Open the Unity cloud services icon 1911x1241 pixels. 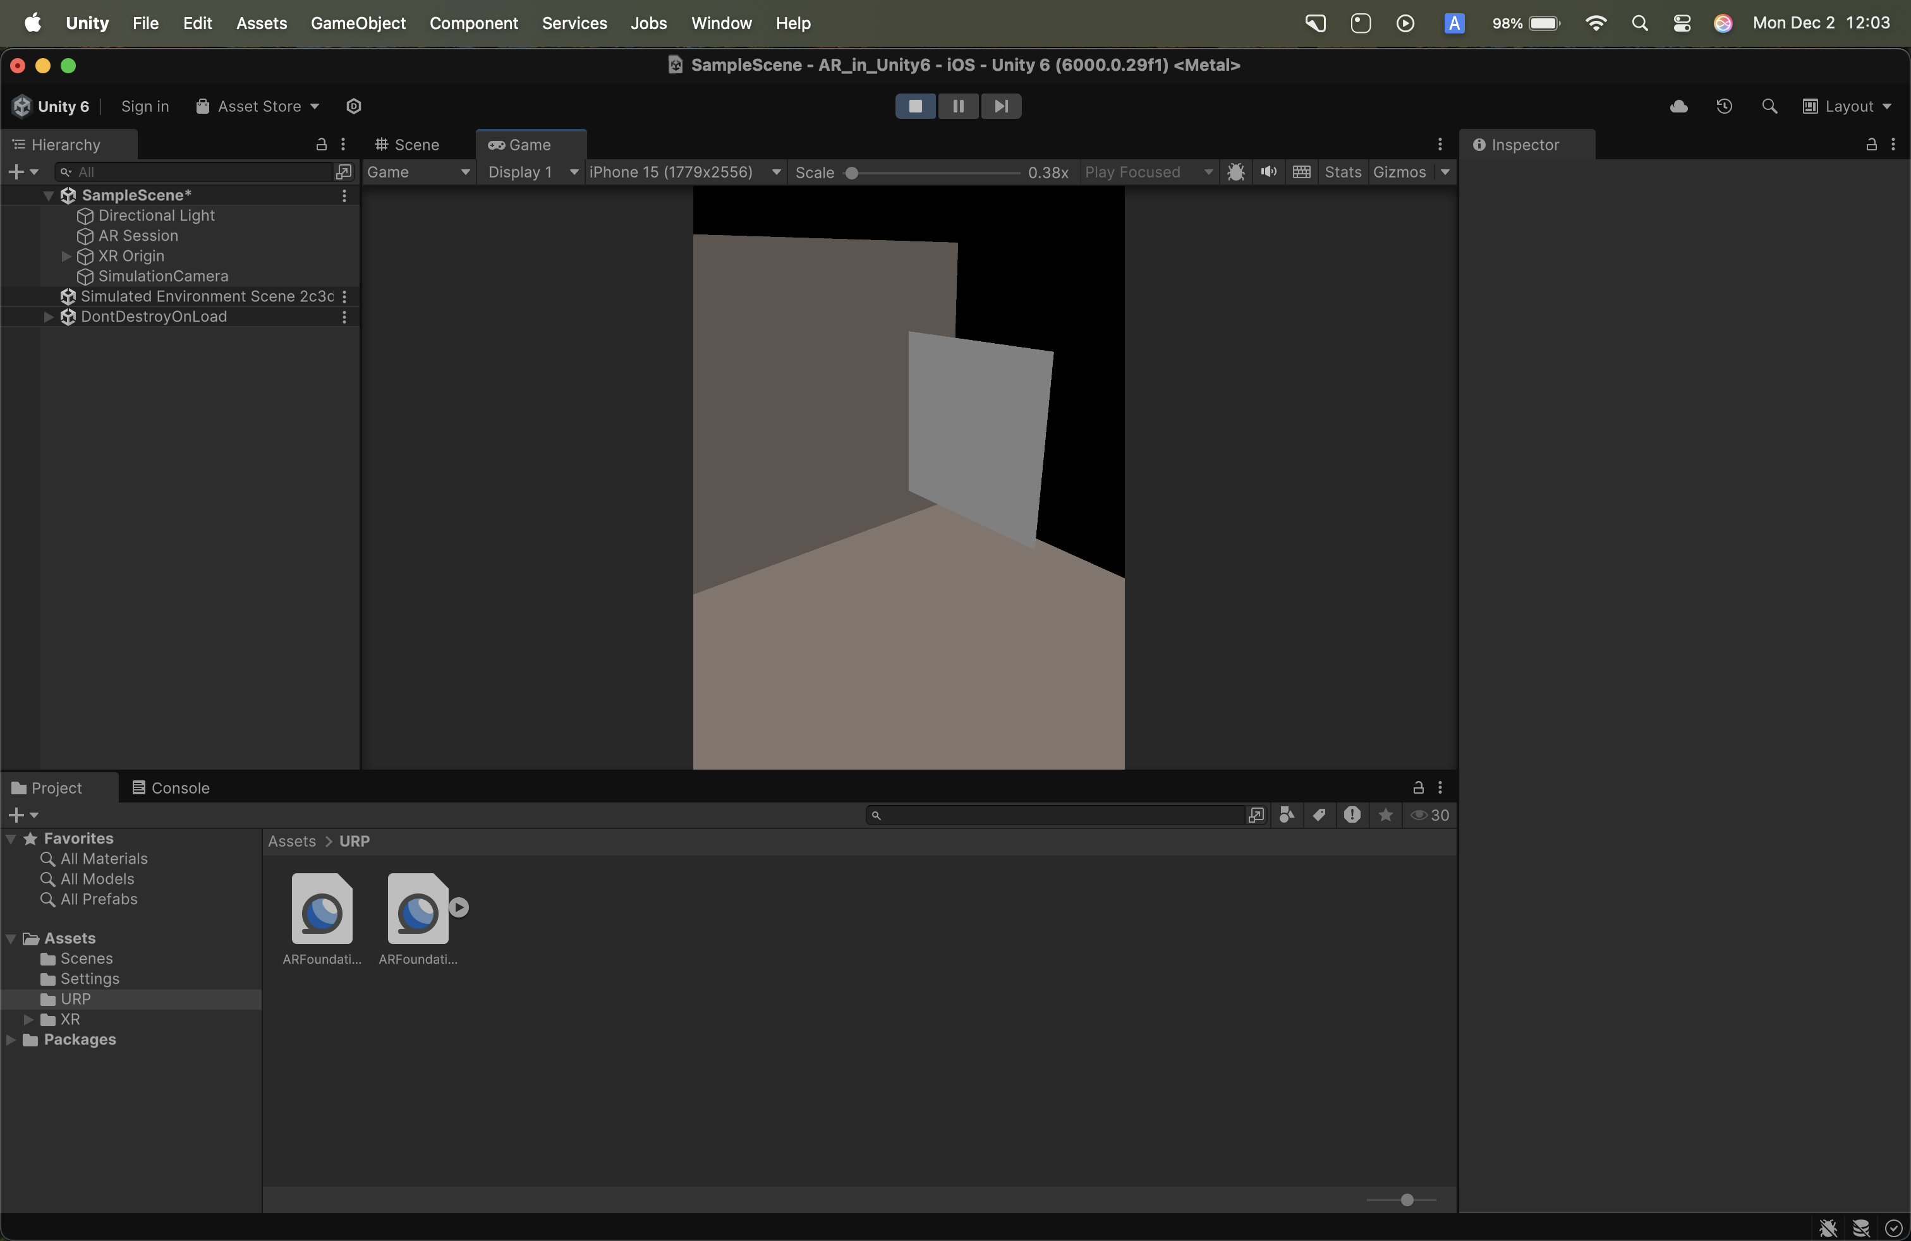pos(1678,106)
